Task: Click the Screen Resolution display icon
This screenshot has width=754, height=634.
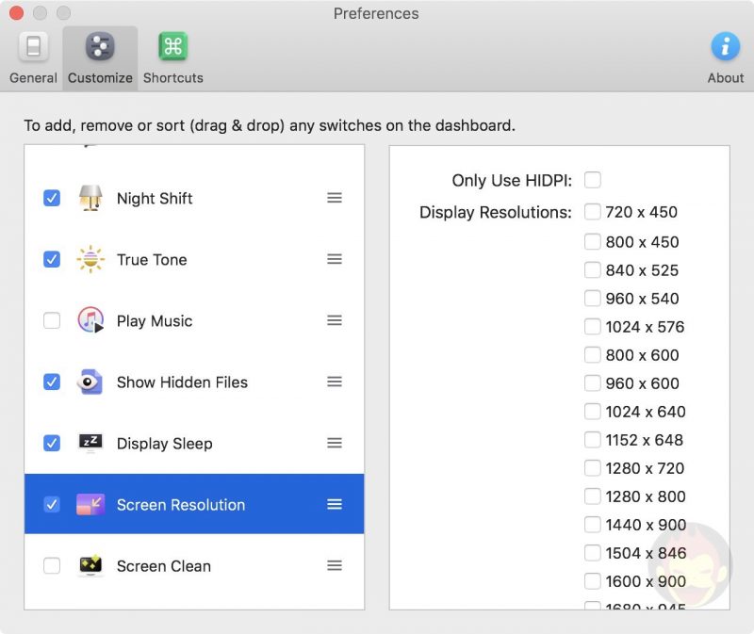Action: tap(91, 504)
